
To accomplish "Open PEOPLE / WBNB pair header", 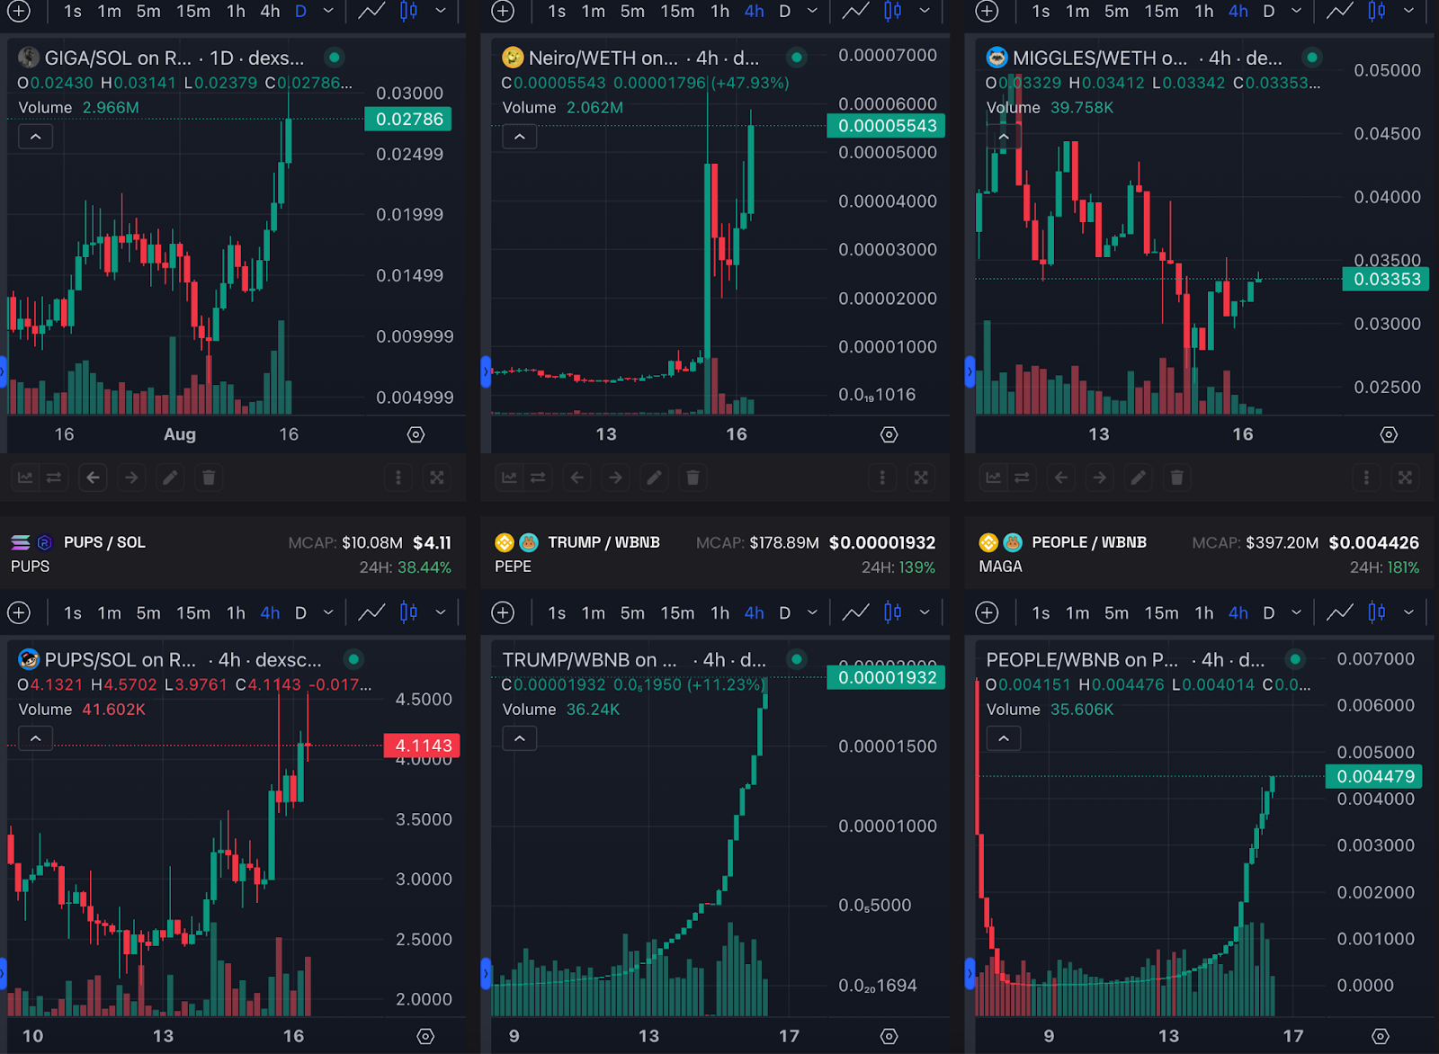I will 1089,542.
